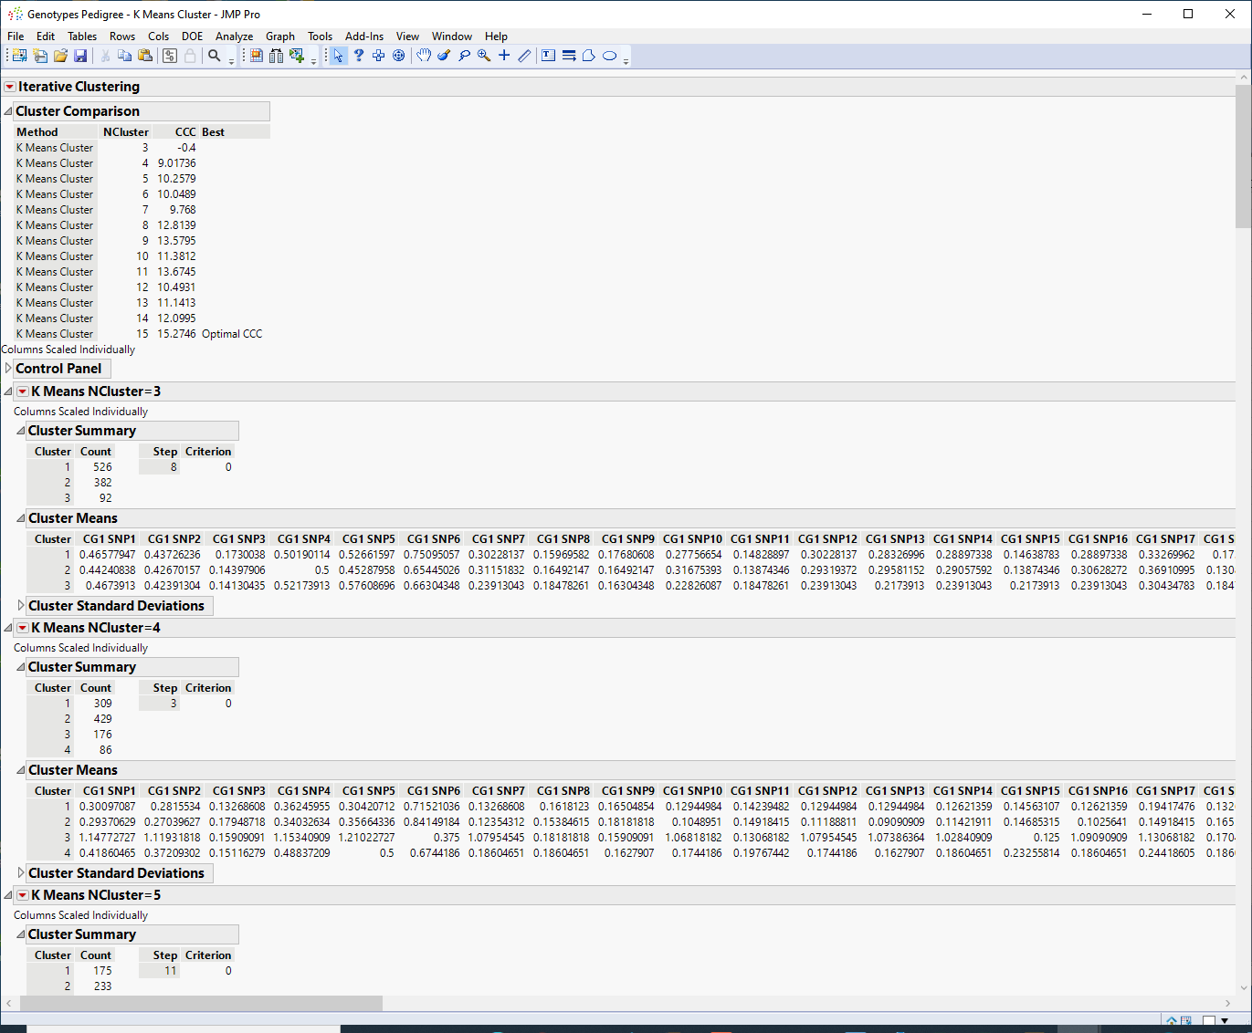This screenshot has height=1033, width=1252.
Task: Open the Analyze menu
Action: tap(234, 37)
